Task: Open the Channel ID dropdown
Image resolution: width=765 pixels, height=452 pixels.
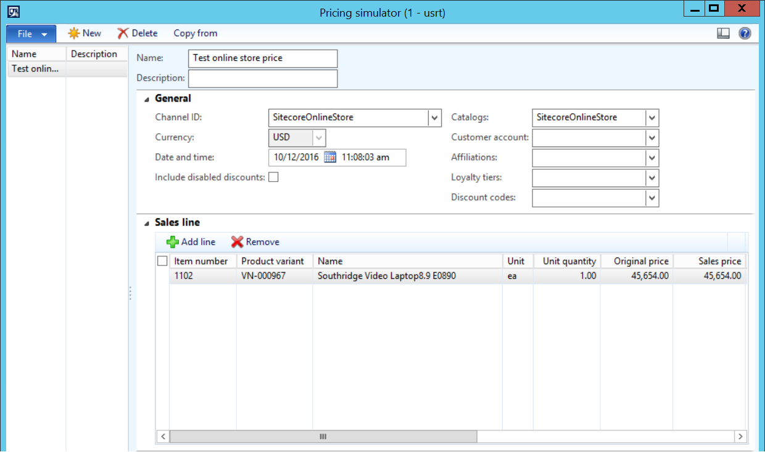Action: click(436, 117)
